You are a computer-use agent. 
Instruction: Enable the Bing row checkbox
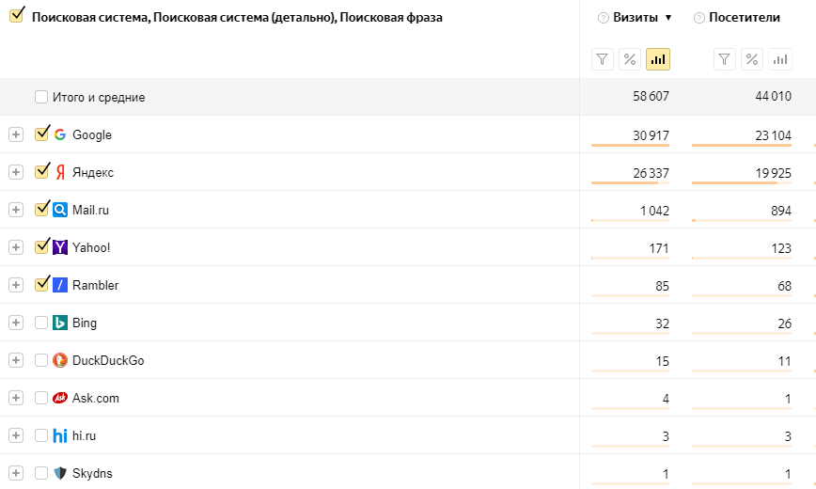pos(41,323)
